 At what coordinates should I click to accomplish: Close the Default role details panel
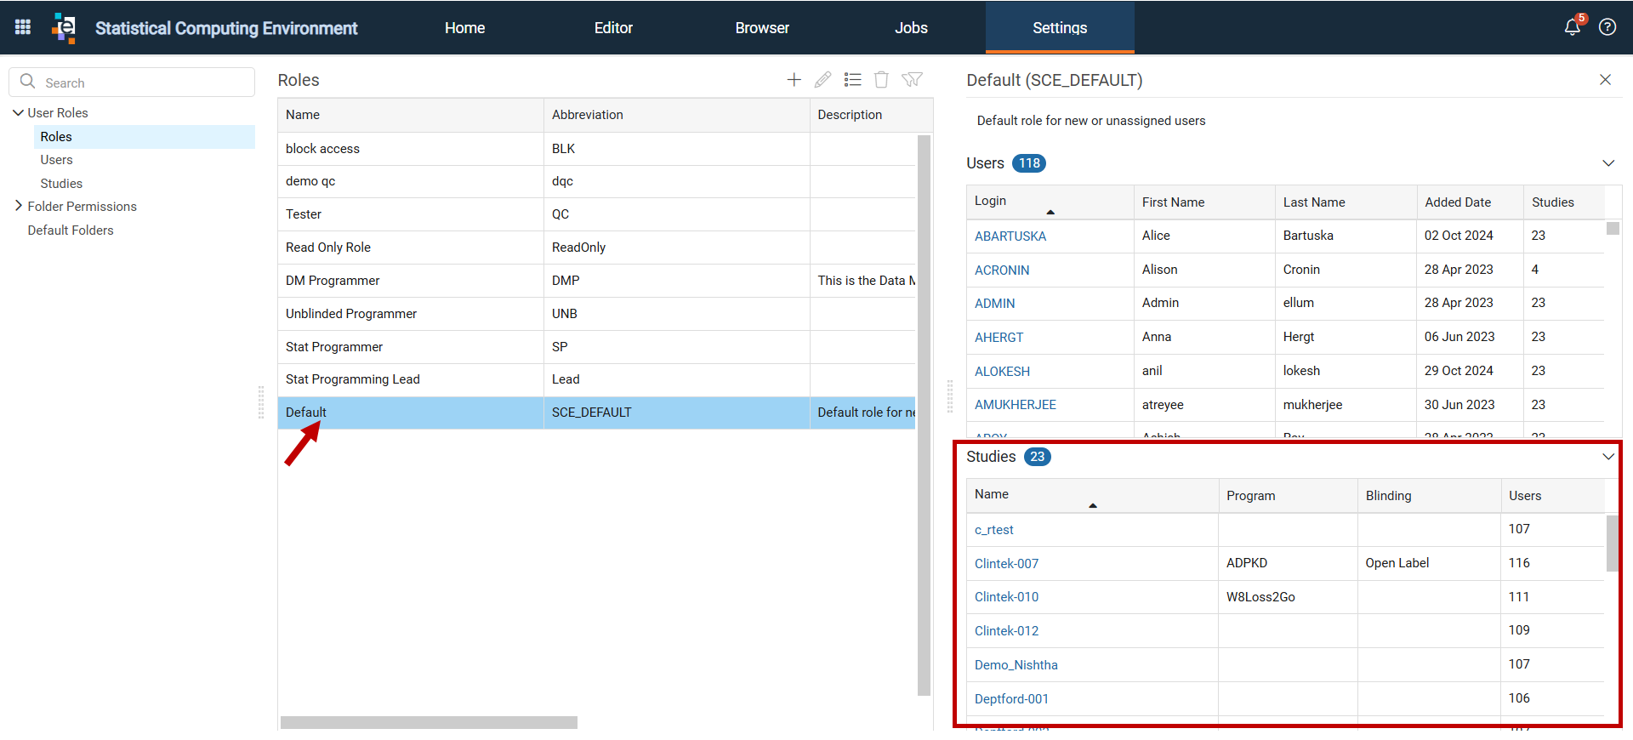click(x=1605, y=79)
